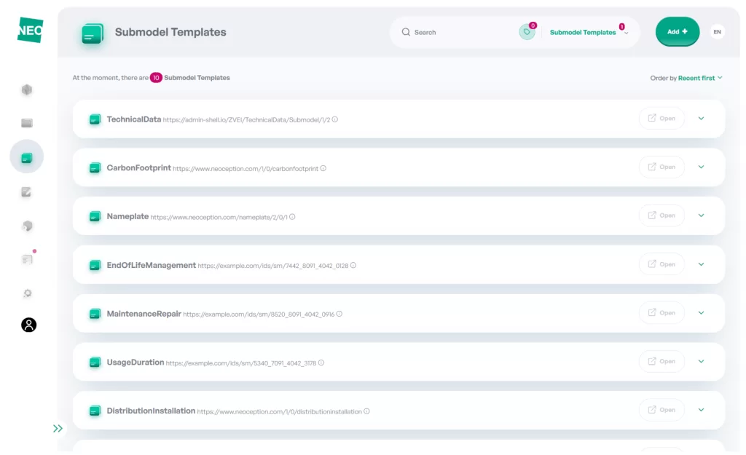The height and width of the screenshot is (455, 746).
Task: Click the Add button
Action: click(x=677, y=31)
